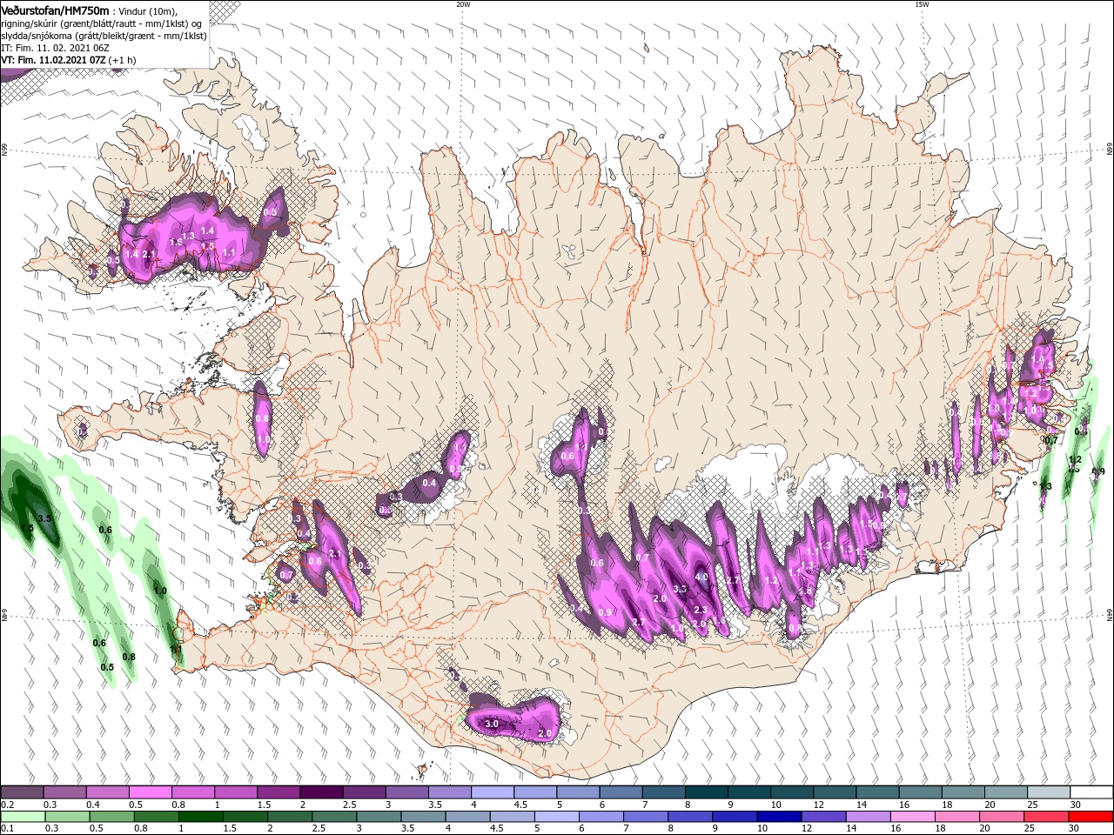Select the bright red lower legend swatch above 30
The height and width of the screenshot is (835, 1114).
pos(1091,817)
